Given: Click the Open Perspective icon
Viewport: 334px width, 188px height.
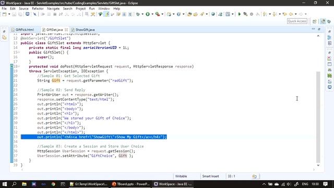Looking at the screenshot, I should [x=314, y=21].
